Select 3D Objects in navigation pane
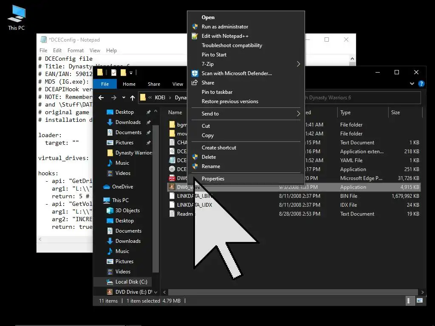This screenshot has width=435, height=326. coord(123,211)
